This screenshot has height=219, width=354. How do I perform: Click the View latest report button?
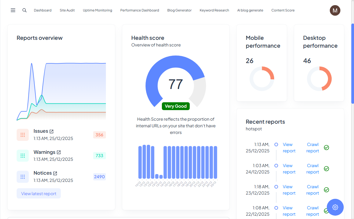[39, 194]
